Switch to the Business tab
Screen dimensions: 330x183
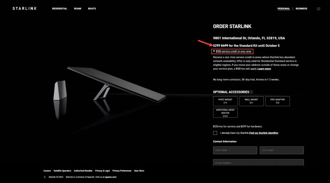pos(301,9)
